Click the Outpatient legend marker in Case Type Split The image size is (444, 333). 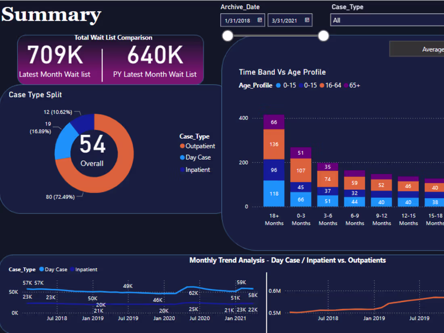point(182,146)
